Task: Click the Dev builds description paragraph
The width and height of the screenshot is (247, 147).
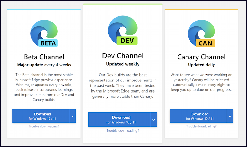Action: point(123,85)
